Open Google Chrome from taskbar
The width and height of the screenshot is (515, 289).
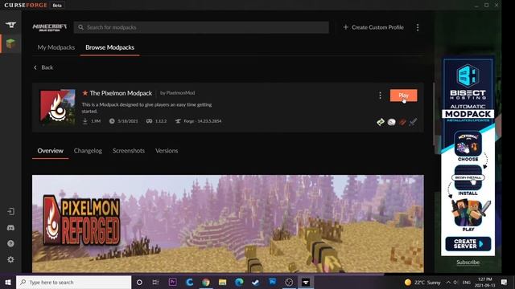(x=206, y=282)
